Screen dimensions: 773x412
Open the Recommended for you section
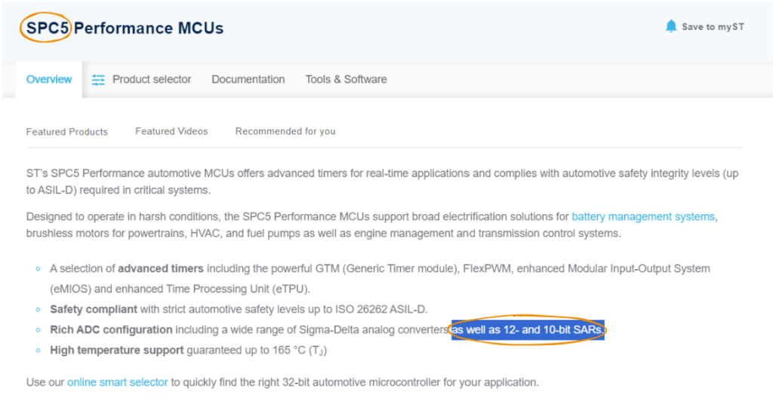click(x=285, y=131)
